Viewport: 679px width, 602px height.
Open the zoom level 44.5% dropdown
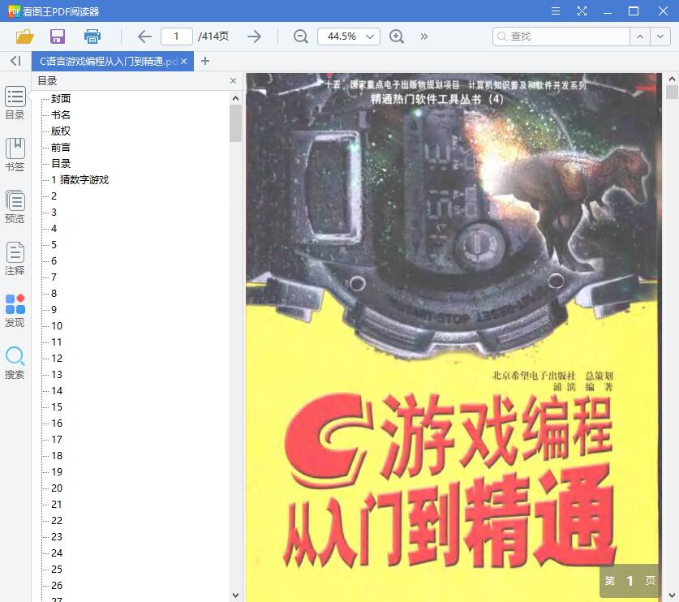click(349, 37)
